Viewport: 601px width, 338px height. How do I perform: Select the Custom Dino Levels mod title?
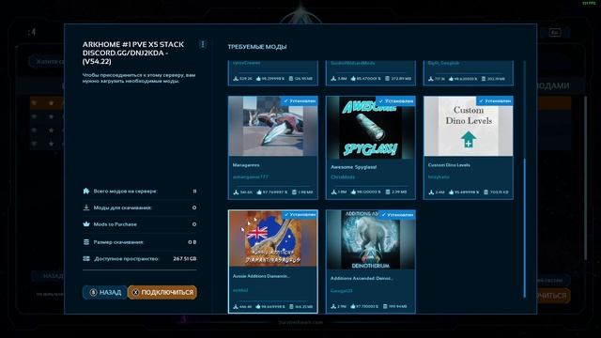click(449, 165)
